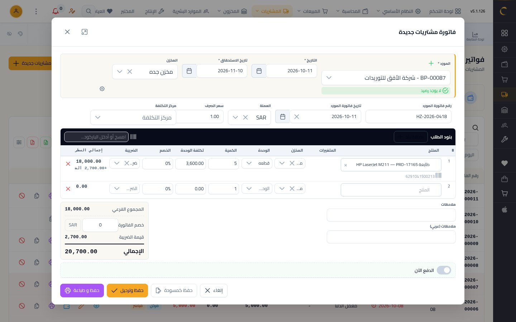
Task: Click the green plus to add a supplier
Action: point(431,63)
